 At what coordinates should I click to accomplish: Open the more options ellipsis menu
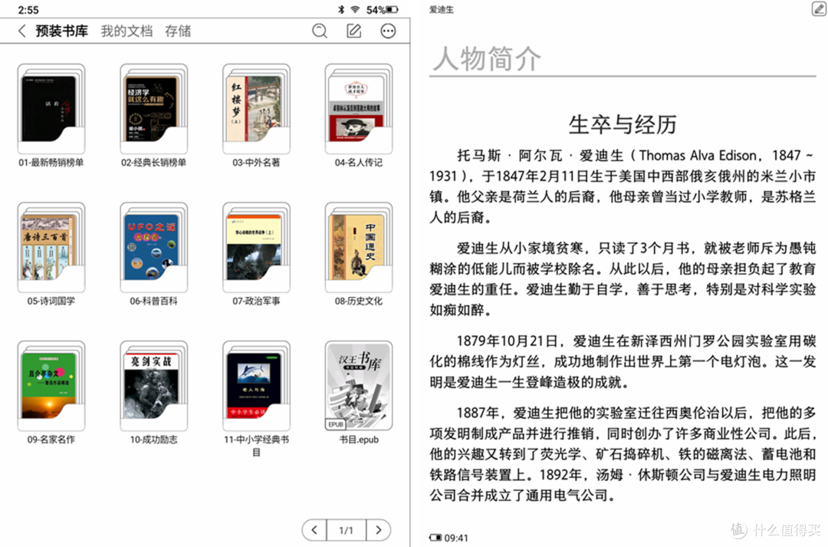[x=388, y=31]
